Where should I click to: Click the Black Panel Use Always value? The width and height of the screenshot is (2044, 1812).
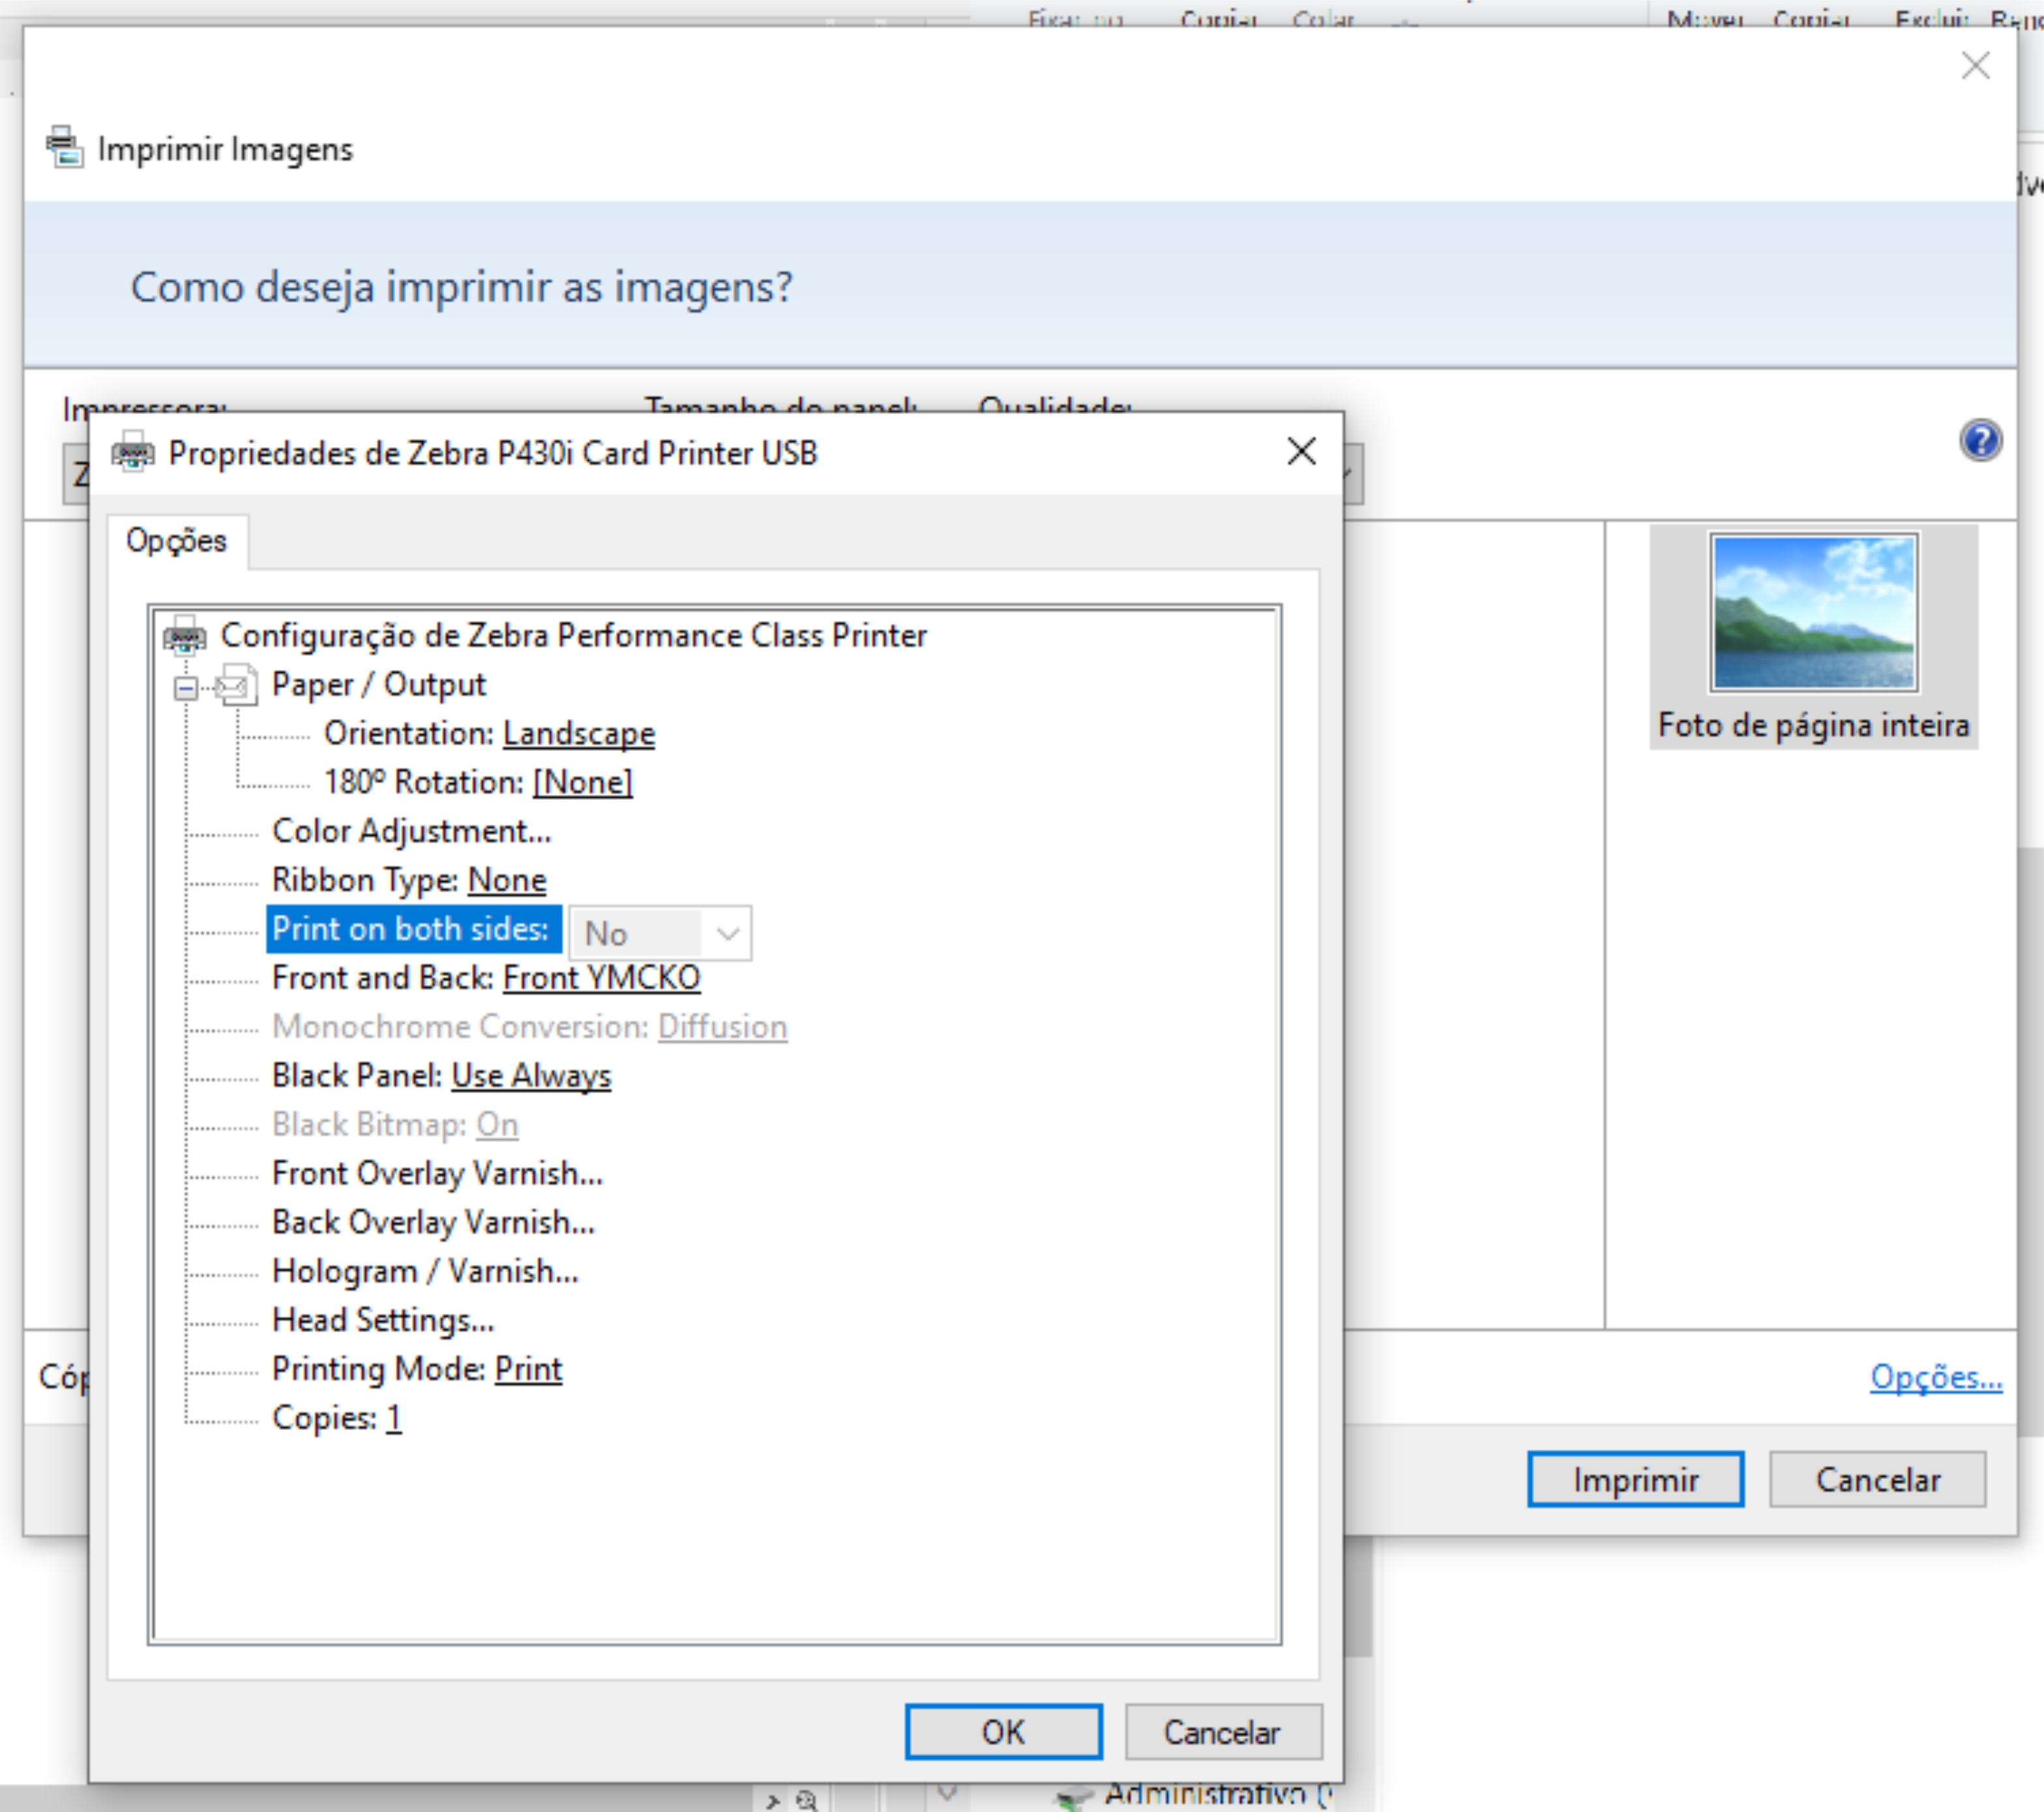click(531, 1076)
